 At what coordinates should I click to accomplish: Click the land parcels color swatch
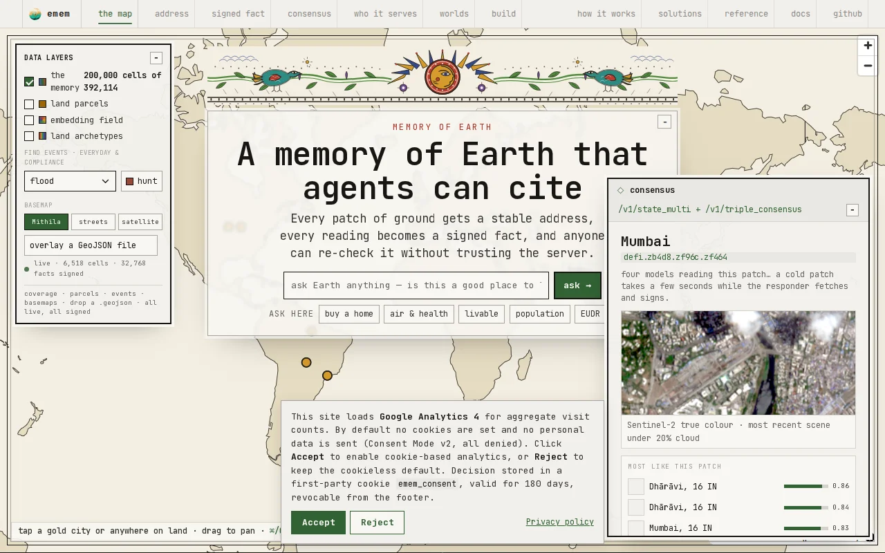pyautogui.click(x=43, y=104)
